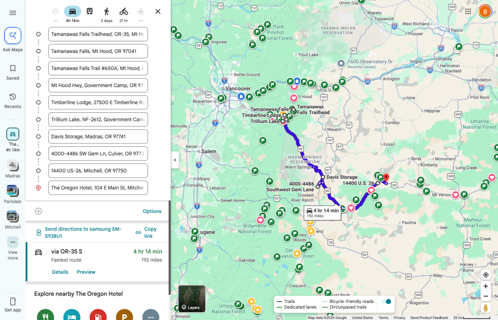Select Davis Storage waypoint on map
The width and height of the screenshot is (498, 320).
pyautogui.click(x=323, y=177)
